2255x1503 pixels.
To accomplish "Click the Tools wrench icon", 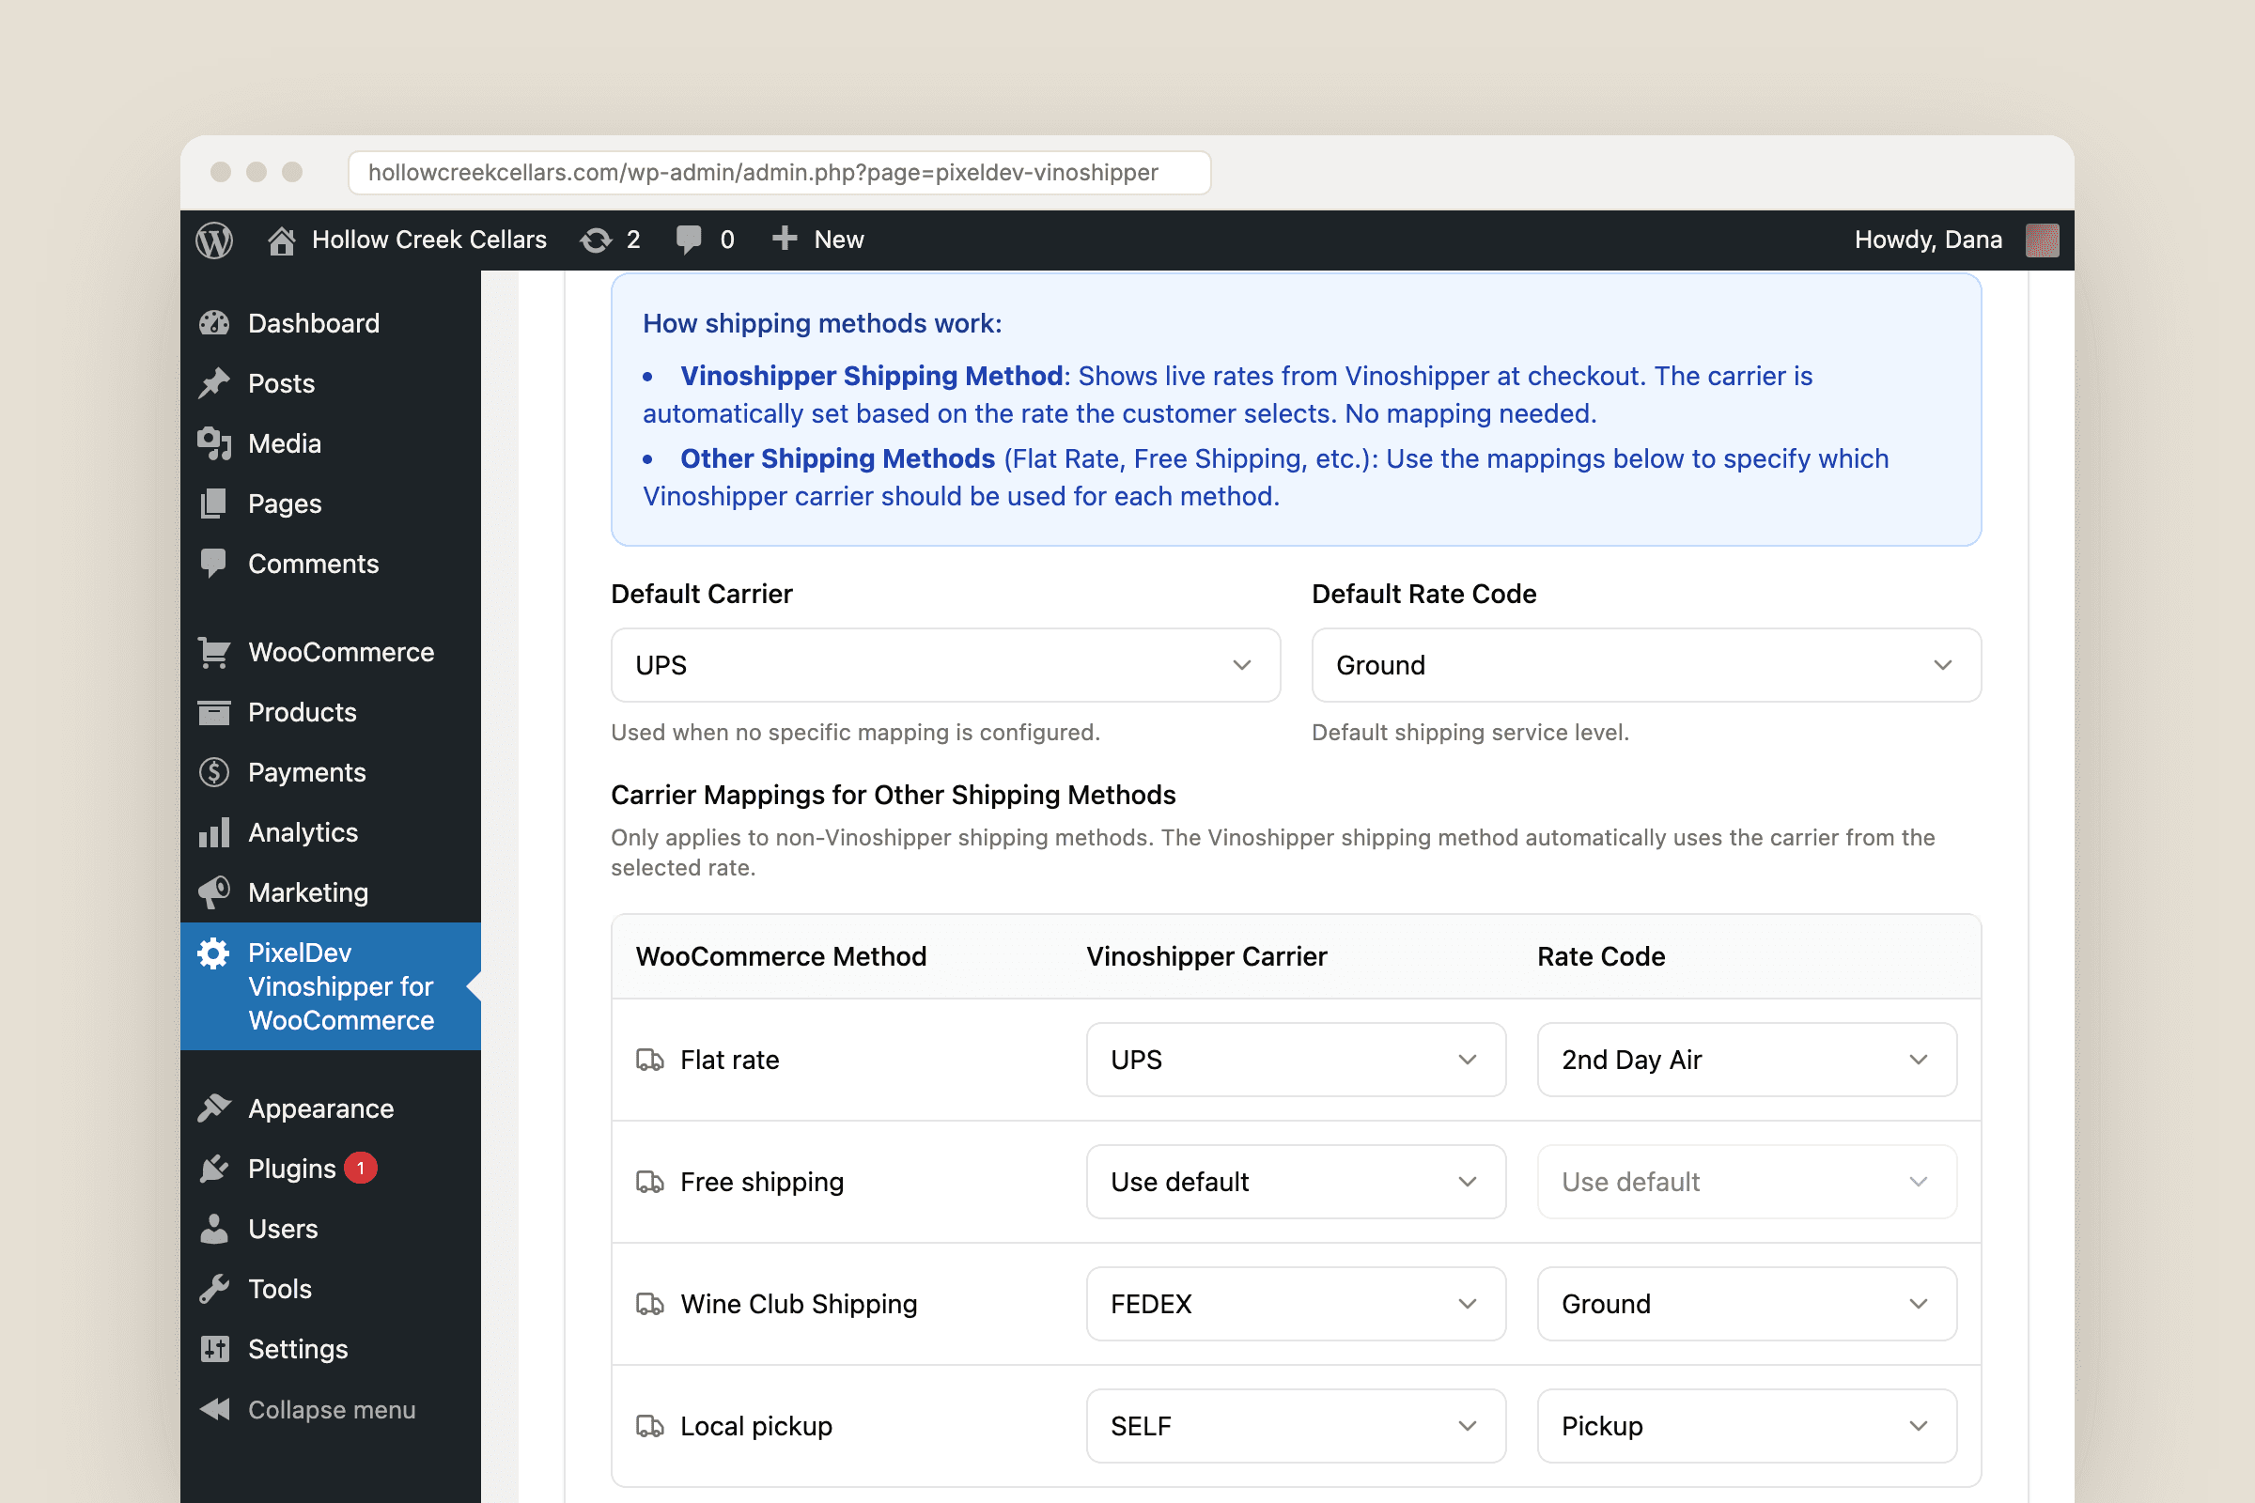I will click(214, 1288).
